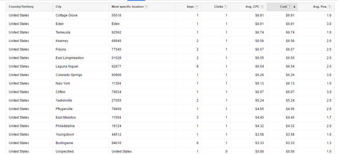
Task: Sort table by Country/Territory header
Action: (21, 7)
